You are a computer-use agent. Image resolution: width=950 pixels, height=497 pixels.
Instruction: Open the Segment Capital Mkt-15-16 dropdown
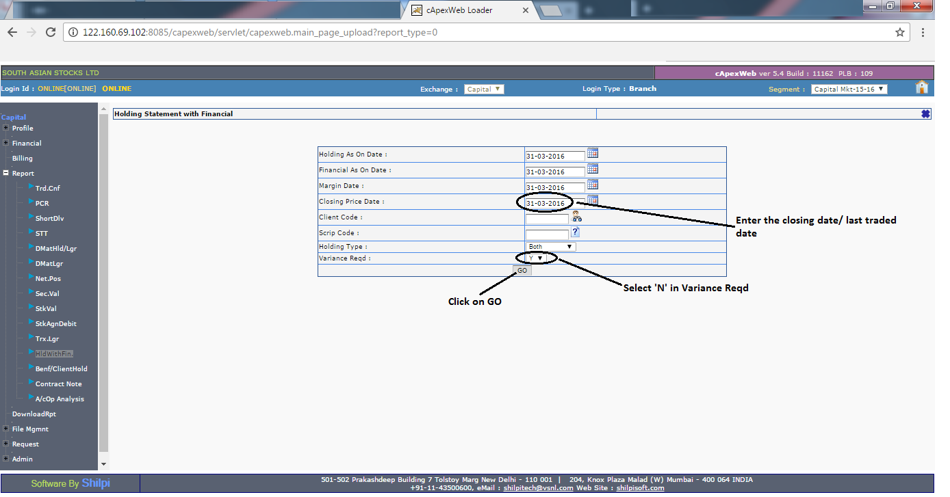click(x=849, y=89)
